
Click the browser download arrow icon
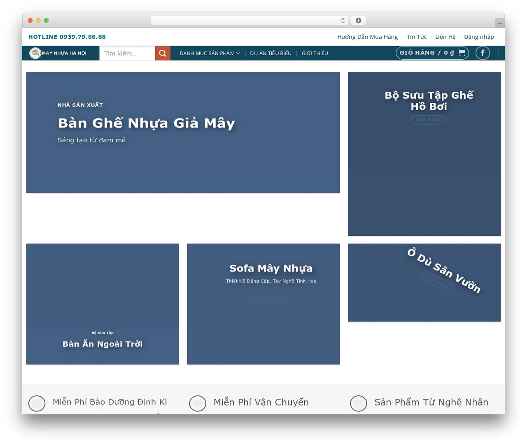click(x=359, y=21)
